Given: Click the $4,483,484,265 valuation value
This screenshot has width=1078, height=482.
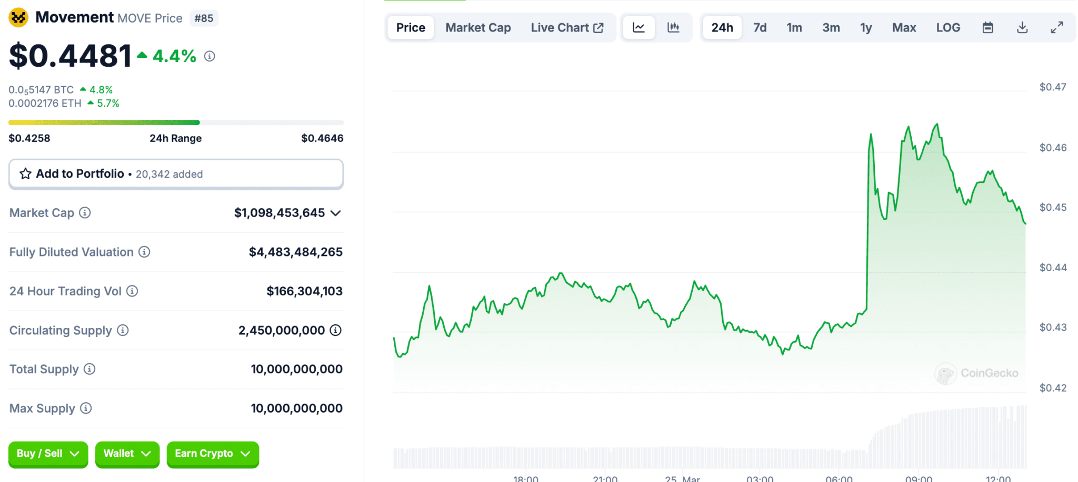Looking at the screenshot, I should (296, 252).
